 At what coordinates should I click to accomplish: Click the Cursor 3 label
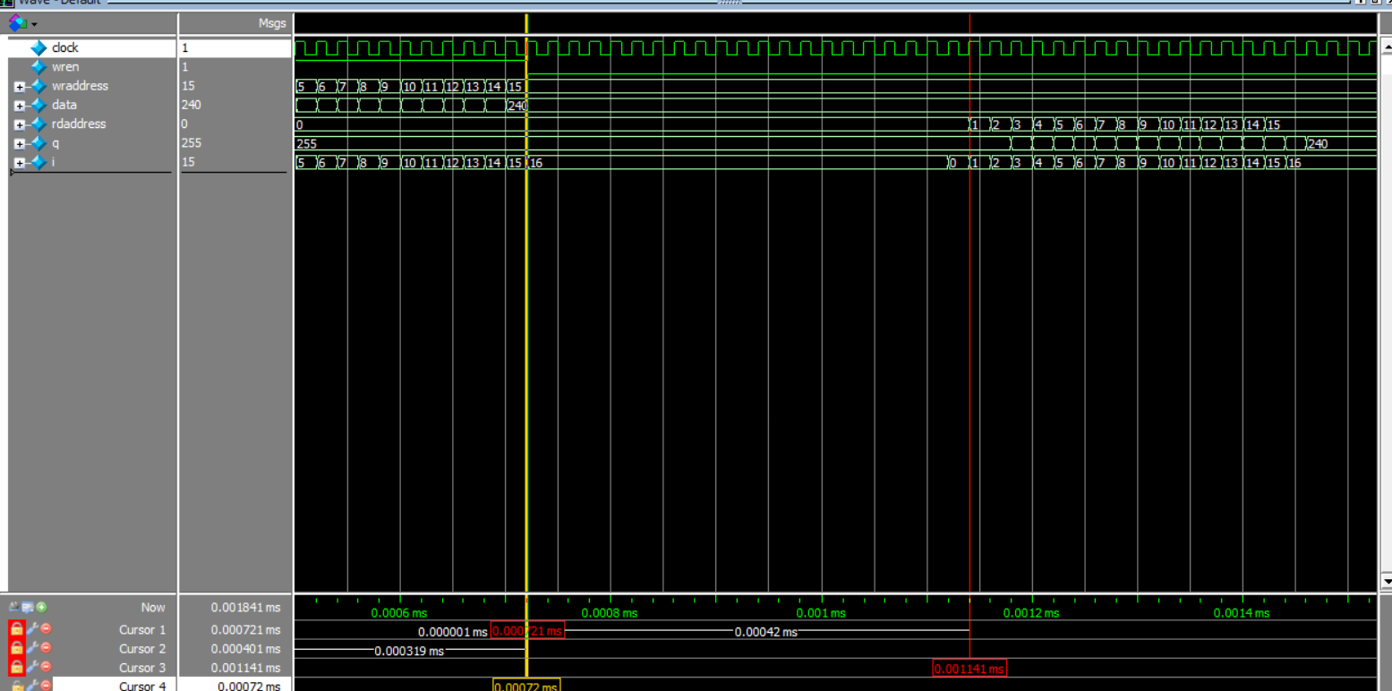click(x=142, y=667)
